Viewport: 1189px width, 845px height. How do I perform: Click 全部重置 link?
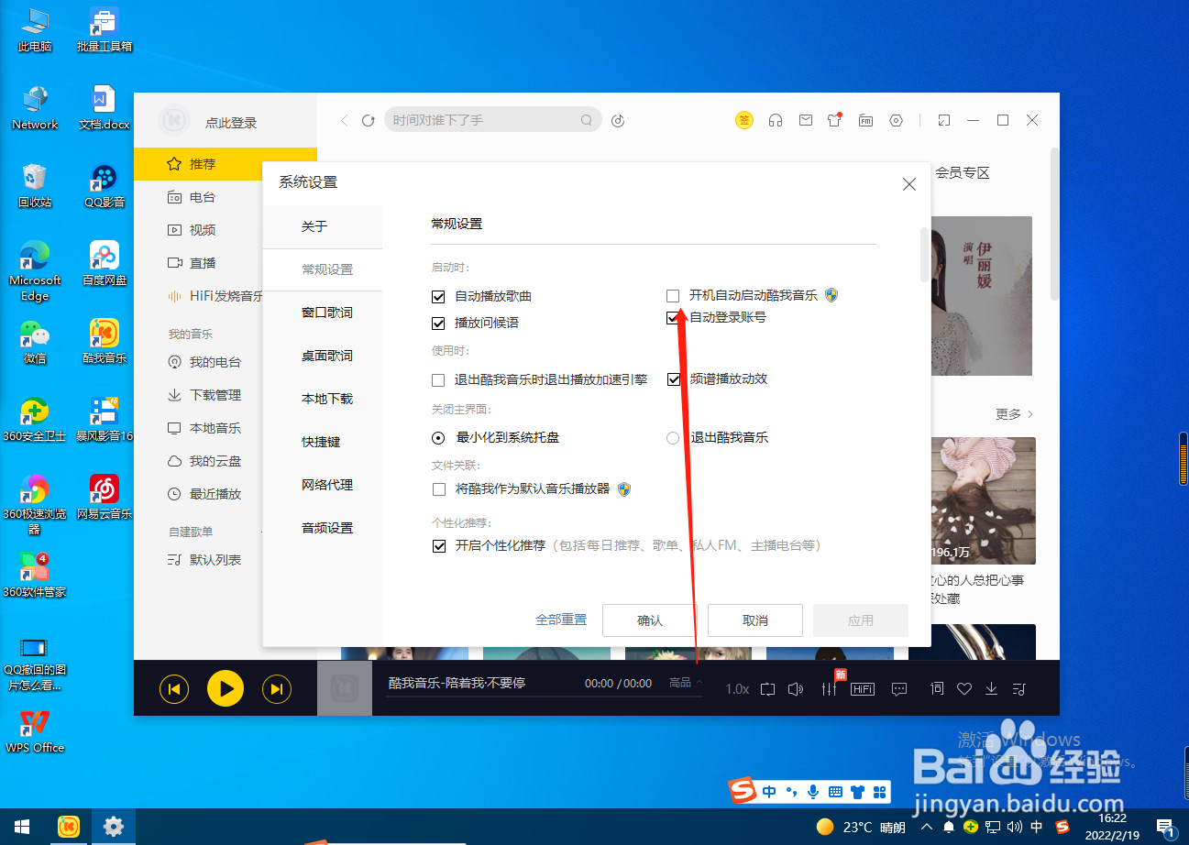point(561,620)
